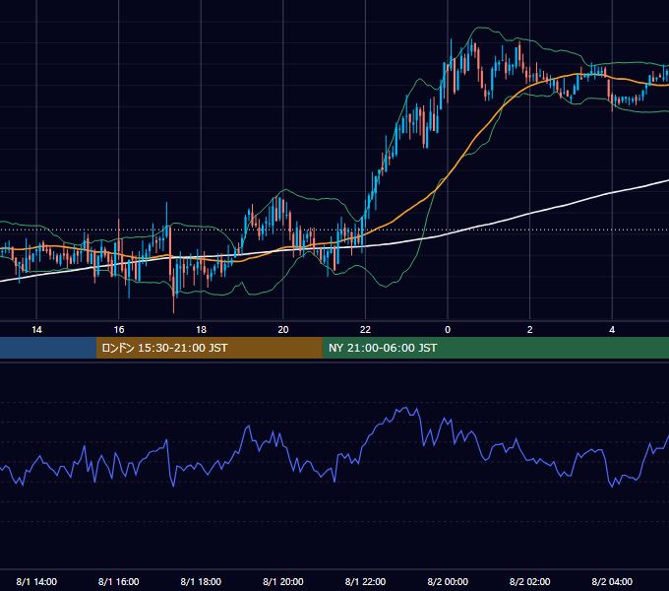Click the 8/1 16:00 time label
The image size is (669, 591).
[x=119, y=581]
